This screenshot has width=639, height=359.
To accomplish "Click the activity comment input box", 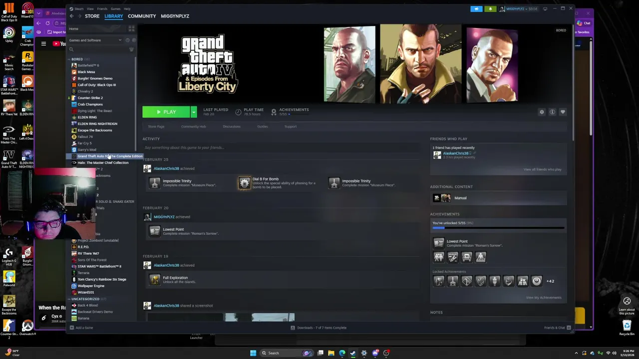I will click(281, 148).
